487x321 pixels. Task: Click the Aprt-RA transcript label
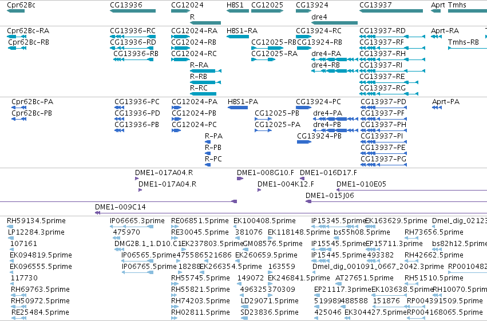(445, 31)
